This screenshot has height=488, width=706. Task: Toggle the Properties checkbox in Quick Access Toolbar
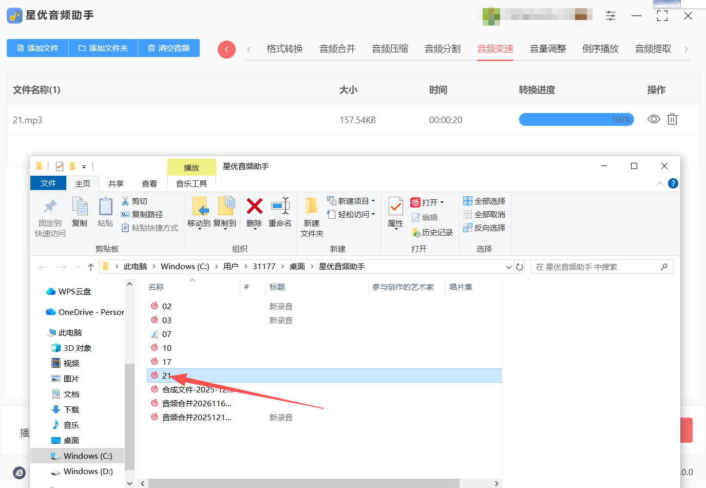tap(60, 166)
